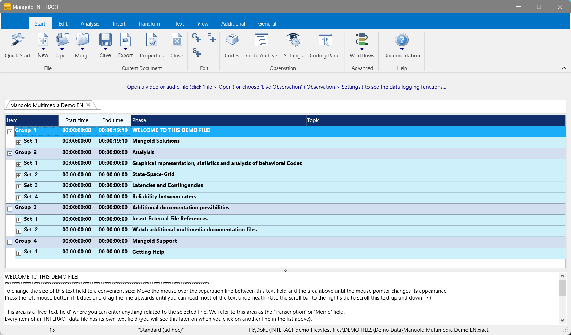Save the current document

tap(105, 40)
